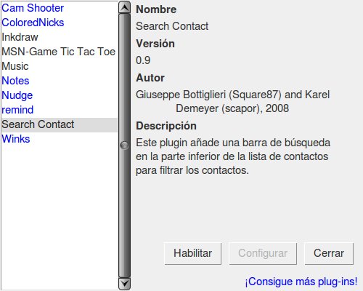Select MSN-Game Tic Tac Toe plugin
363x291 pixels.
[59, 52]
